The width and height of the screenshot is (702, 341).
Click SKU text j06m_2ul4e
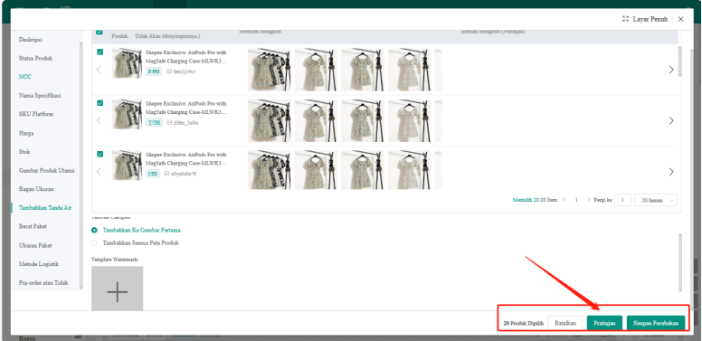point(185,123)
